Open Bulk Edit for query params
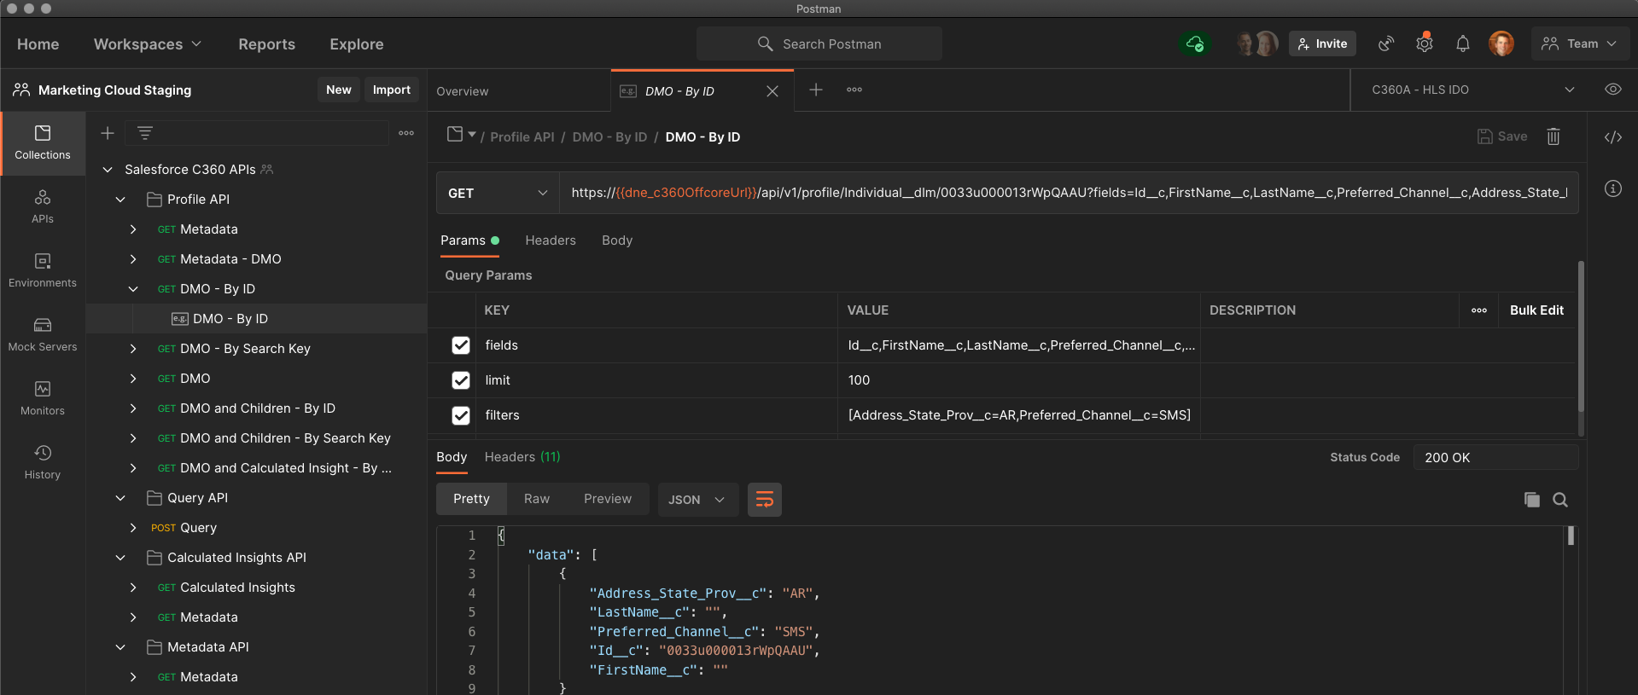1638x695 pixels. 1536,310
